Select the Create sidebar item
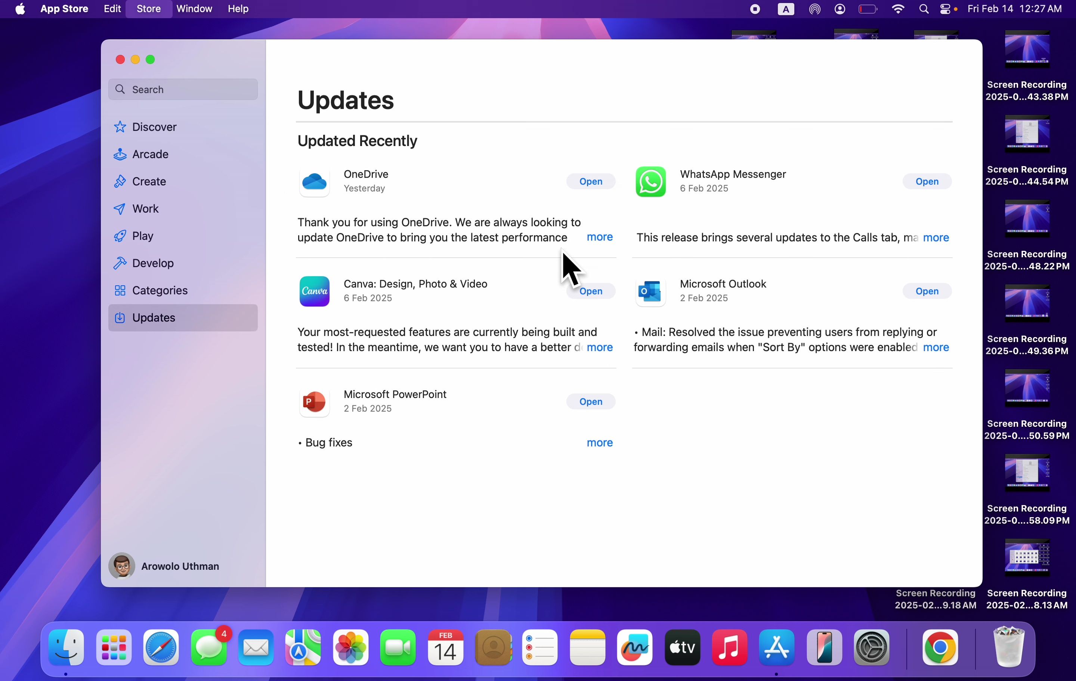 pyautogui.click(x=183, y=181)
